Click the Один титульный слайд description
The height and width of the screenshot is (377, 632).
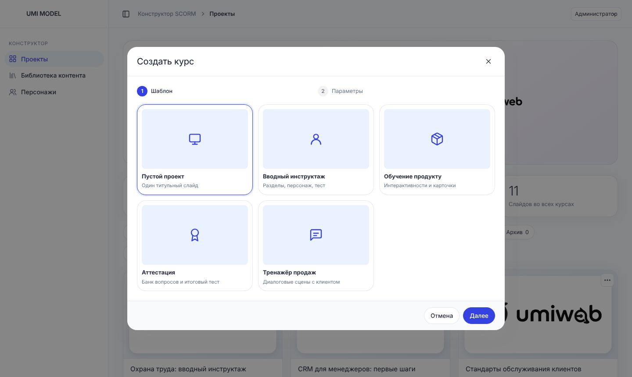point(170,185)
